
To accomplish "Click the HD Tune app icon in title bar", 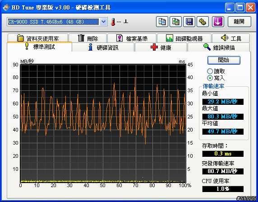I will click(x=6, y=7).
